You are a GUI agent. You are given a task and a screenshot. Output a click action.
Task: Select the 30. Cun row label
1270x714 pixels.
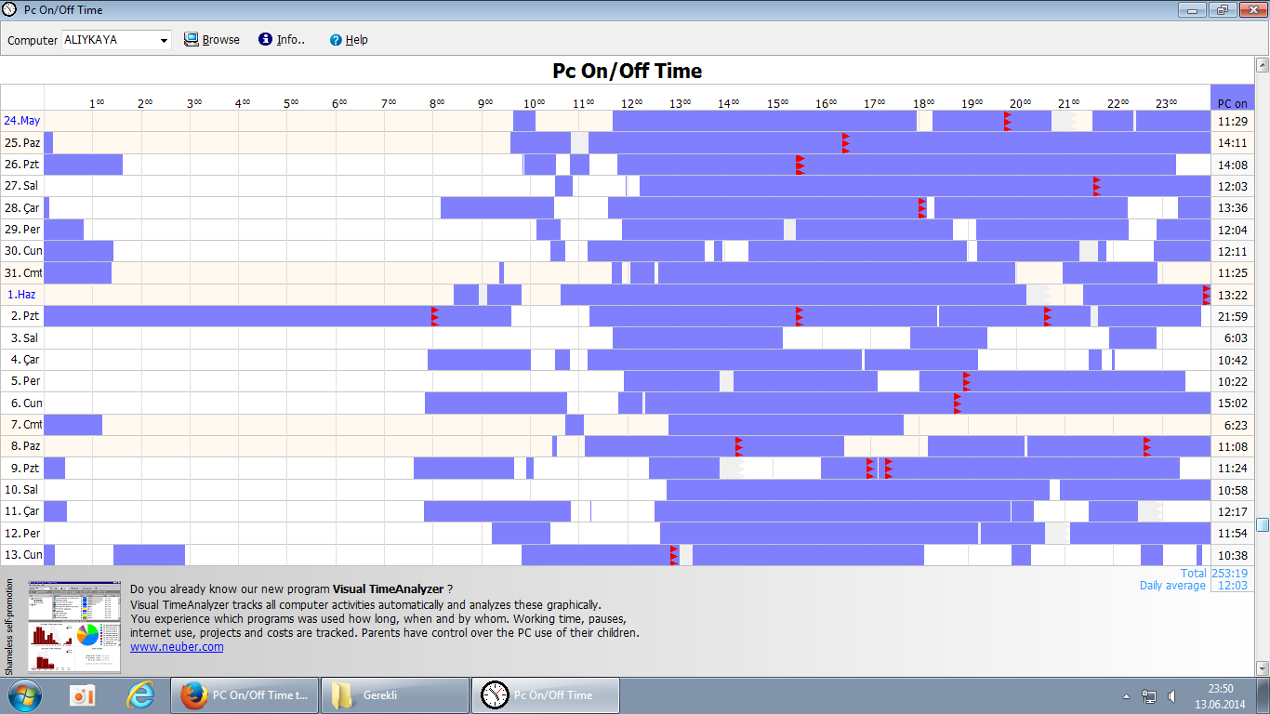click(x=22, y=251)
